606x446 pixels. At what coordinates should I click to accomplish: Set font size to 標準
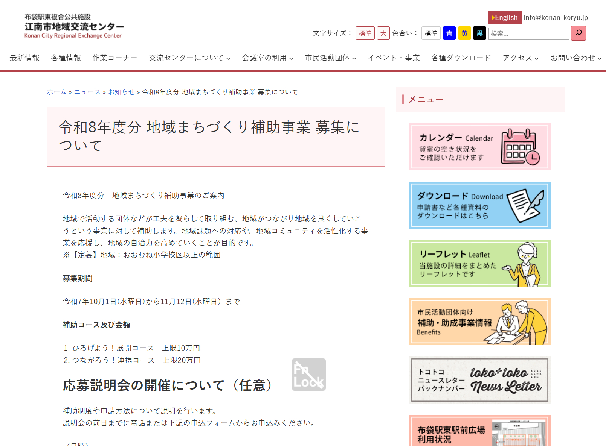[365, 33]
